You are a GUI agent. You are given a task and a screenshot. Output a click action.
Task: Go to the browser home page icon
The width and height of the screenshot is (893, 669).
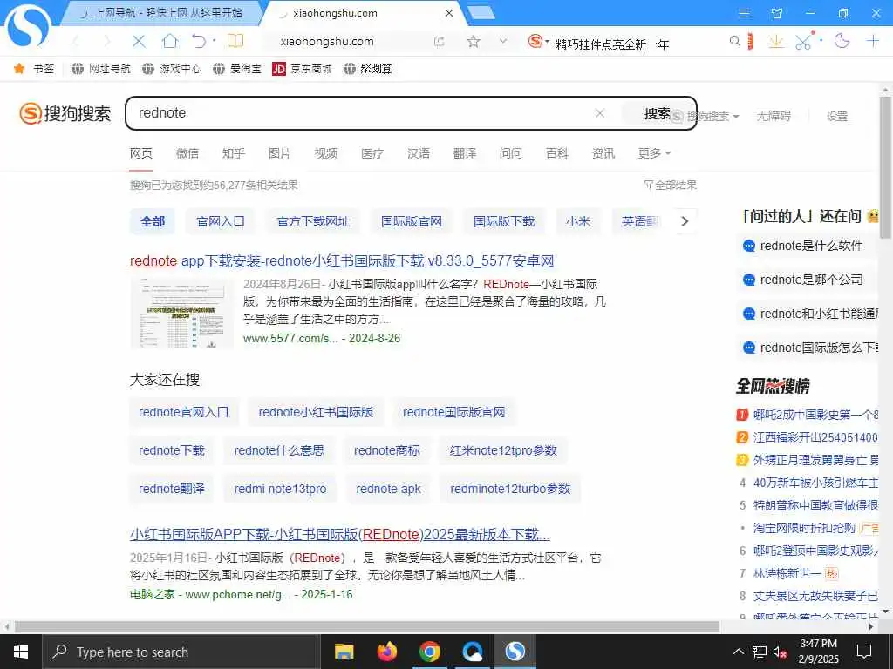click(170, 41)
